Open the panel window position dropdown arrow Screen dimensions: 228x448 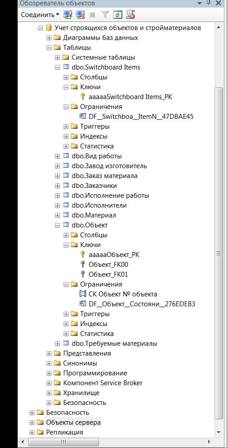(x=199, y=3)
